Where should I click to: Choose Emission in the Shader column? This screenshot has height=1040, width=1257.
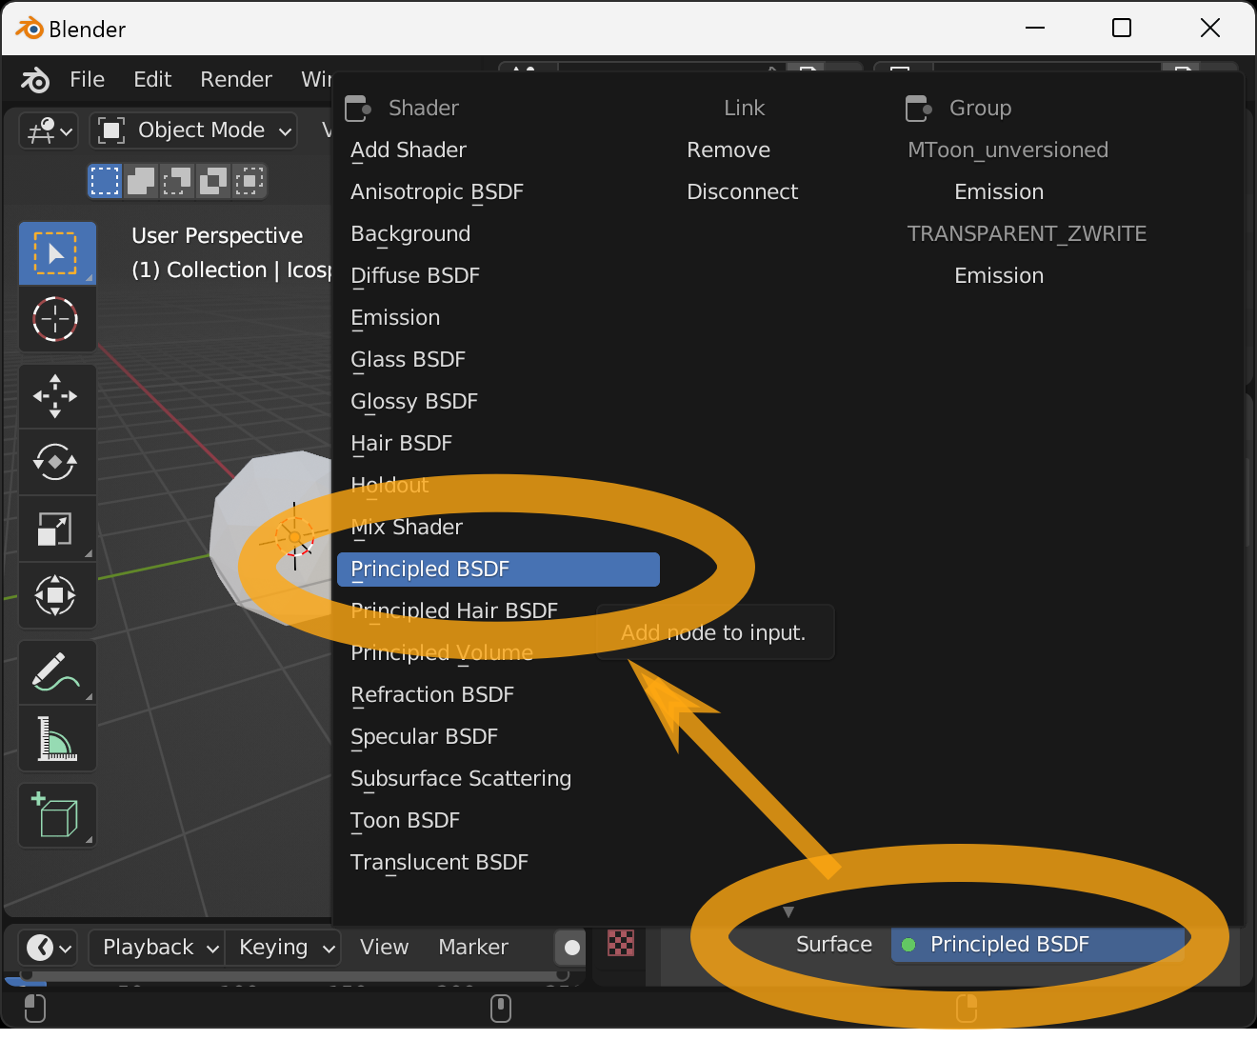point(395,318)
